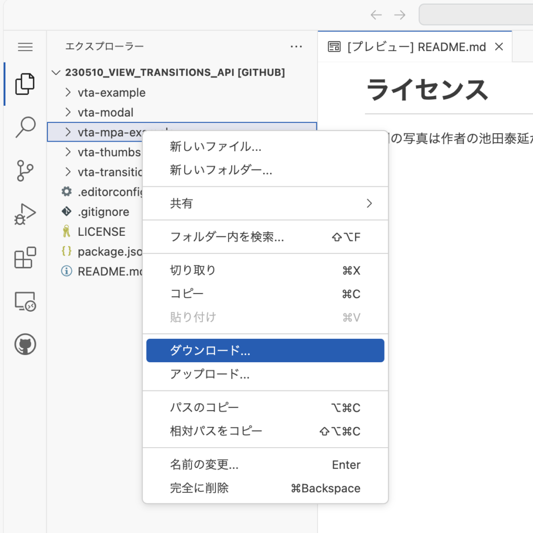Expand the vta-modal folder chevron
This screenshot has width=533, height=533.
pos(68,112)
